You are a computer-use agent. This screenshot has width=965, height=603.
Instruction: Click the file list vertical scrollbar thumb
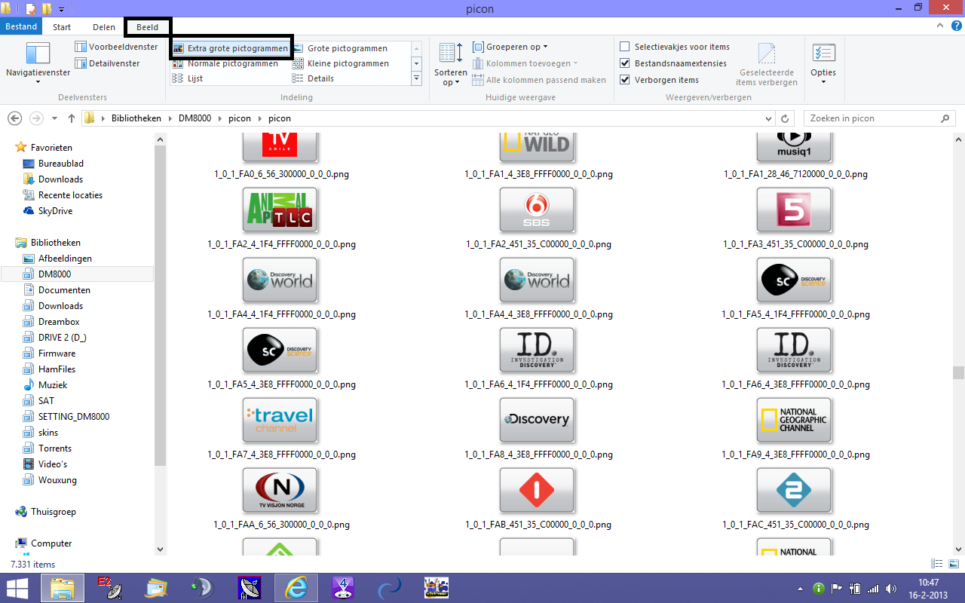point(958,373)
